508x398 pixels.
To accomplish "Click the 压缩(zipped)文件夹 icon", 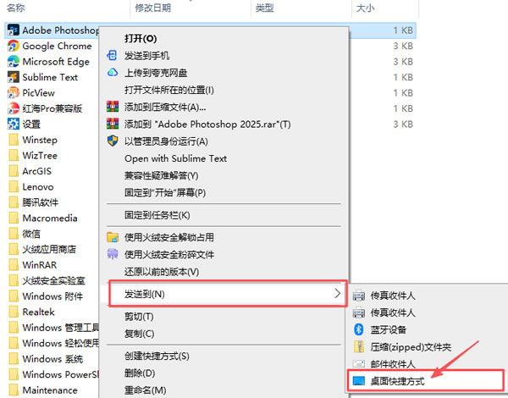I will [358, 347].
